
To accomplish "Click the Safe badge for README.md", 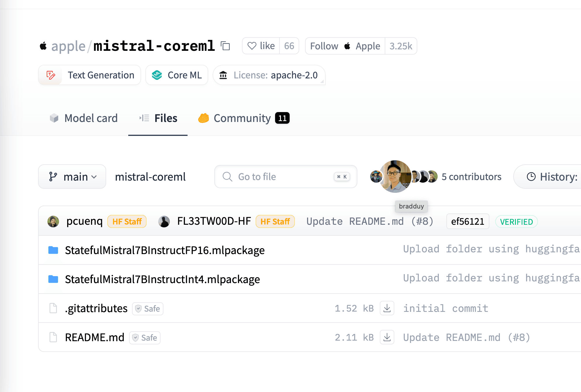I will (x=145, y=338).
